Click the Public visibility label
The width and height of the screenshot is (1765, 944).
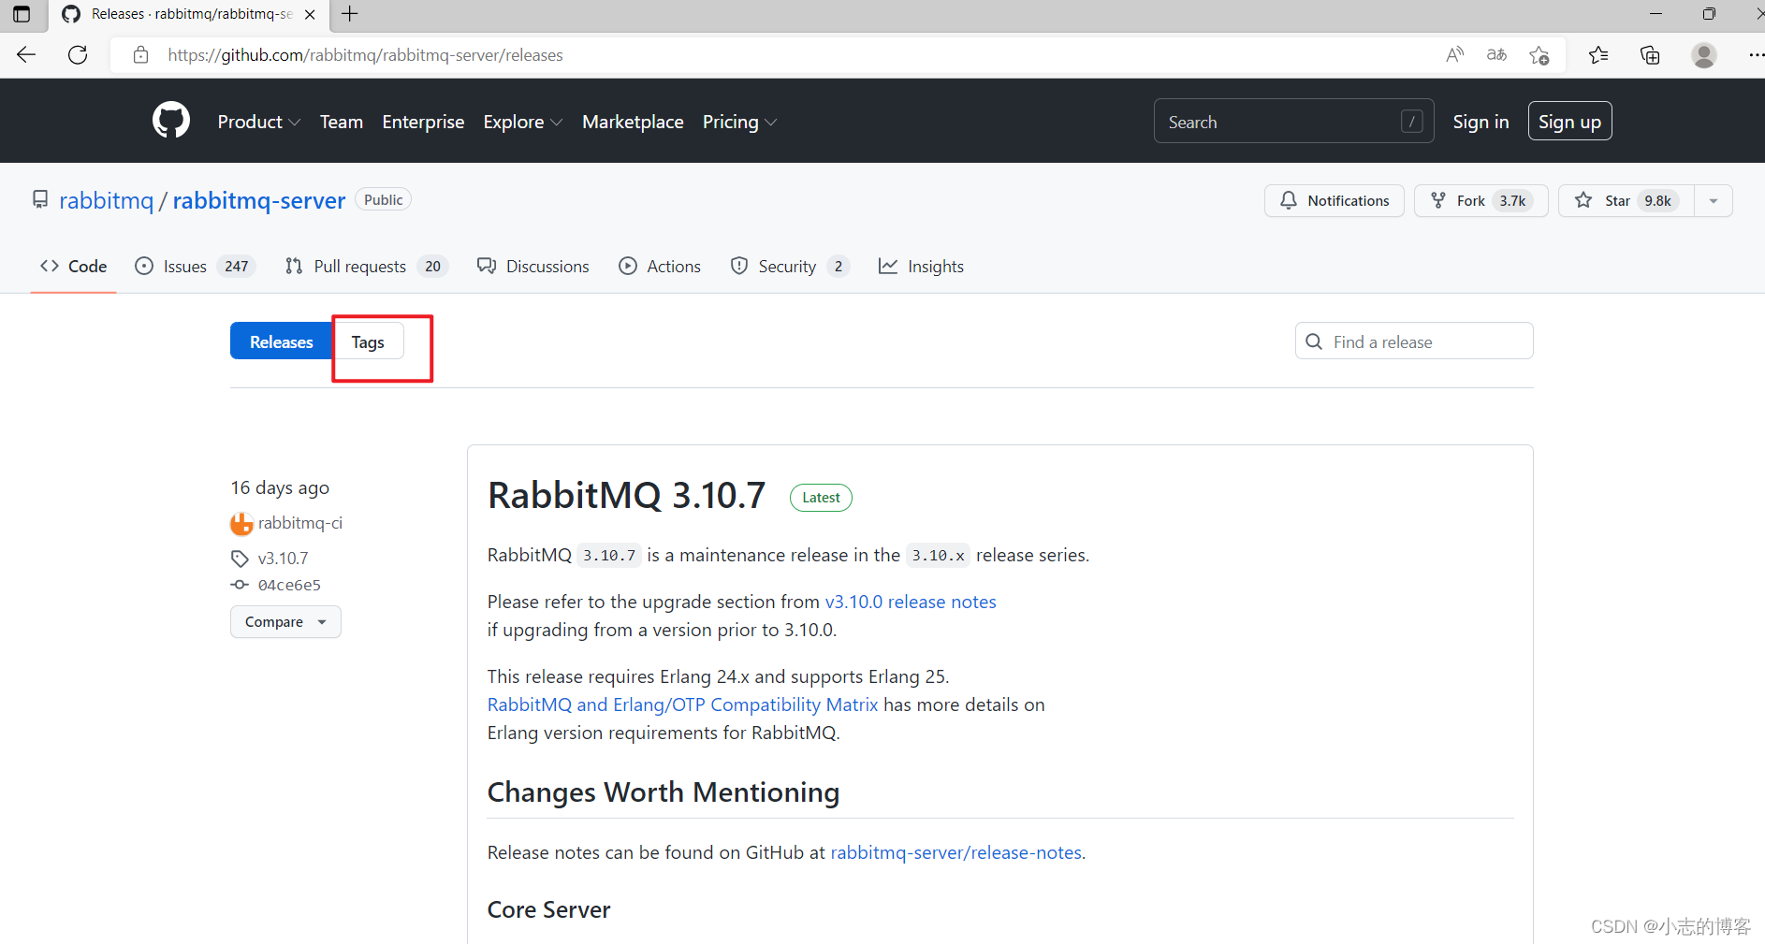pos(383,200)
